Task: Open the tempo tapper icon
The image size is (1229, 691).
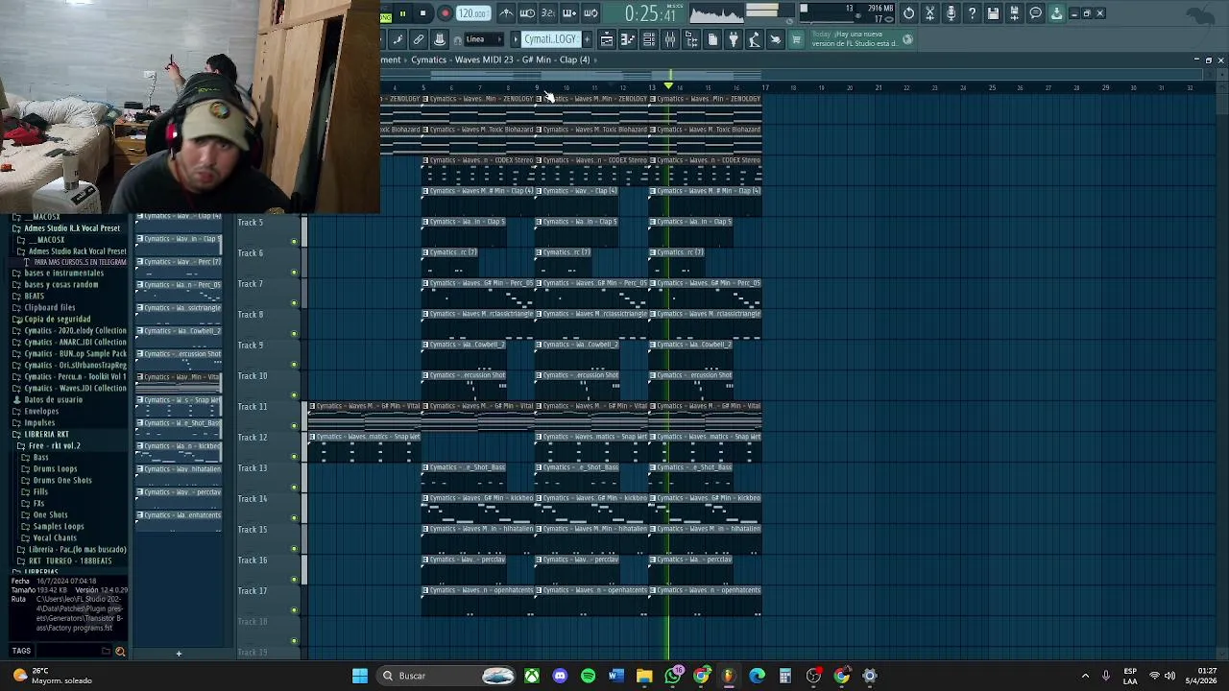Action: pos(755,39)
